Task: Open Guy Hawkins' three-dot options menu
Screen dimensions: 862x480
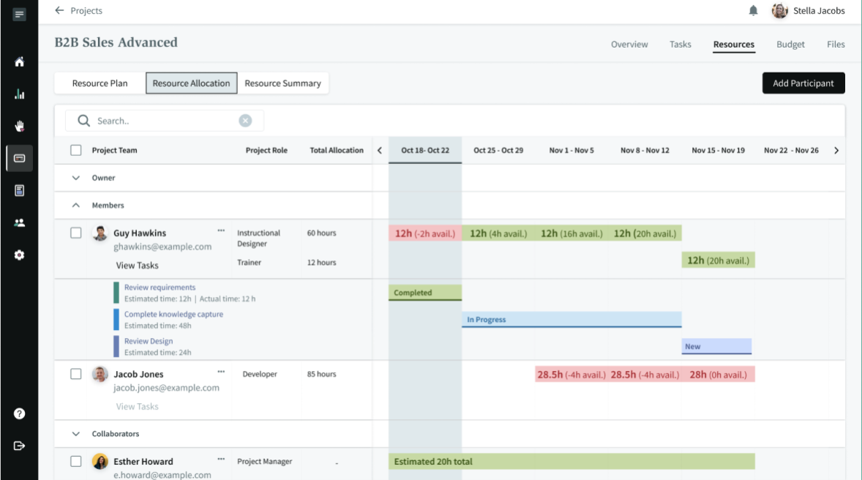Action: click(221, 229)
